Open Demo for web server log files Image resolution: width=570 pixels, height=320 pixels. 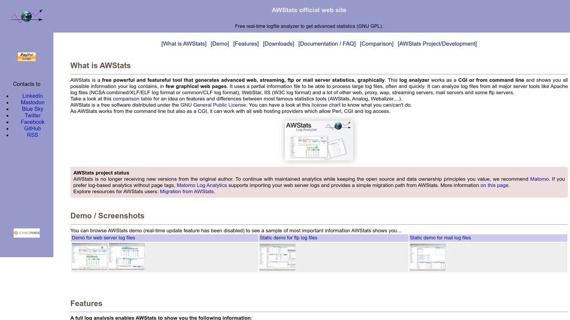pyautogui.click(x=103, y=238)
